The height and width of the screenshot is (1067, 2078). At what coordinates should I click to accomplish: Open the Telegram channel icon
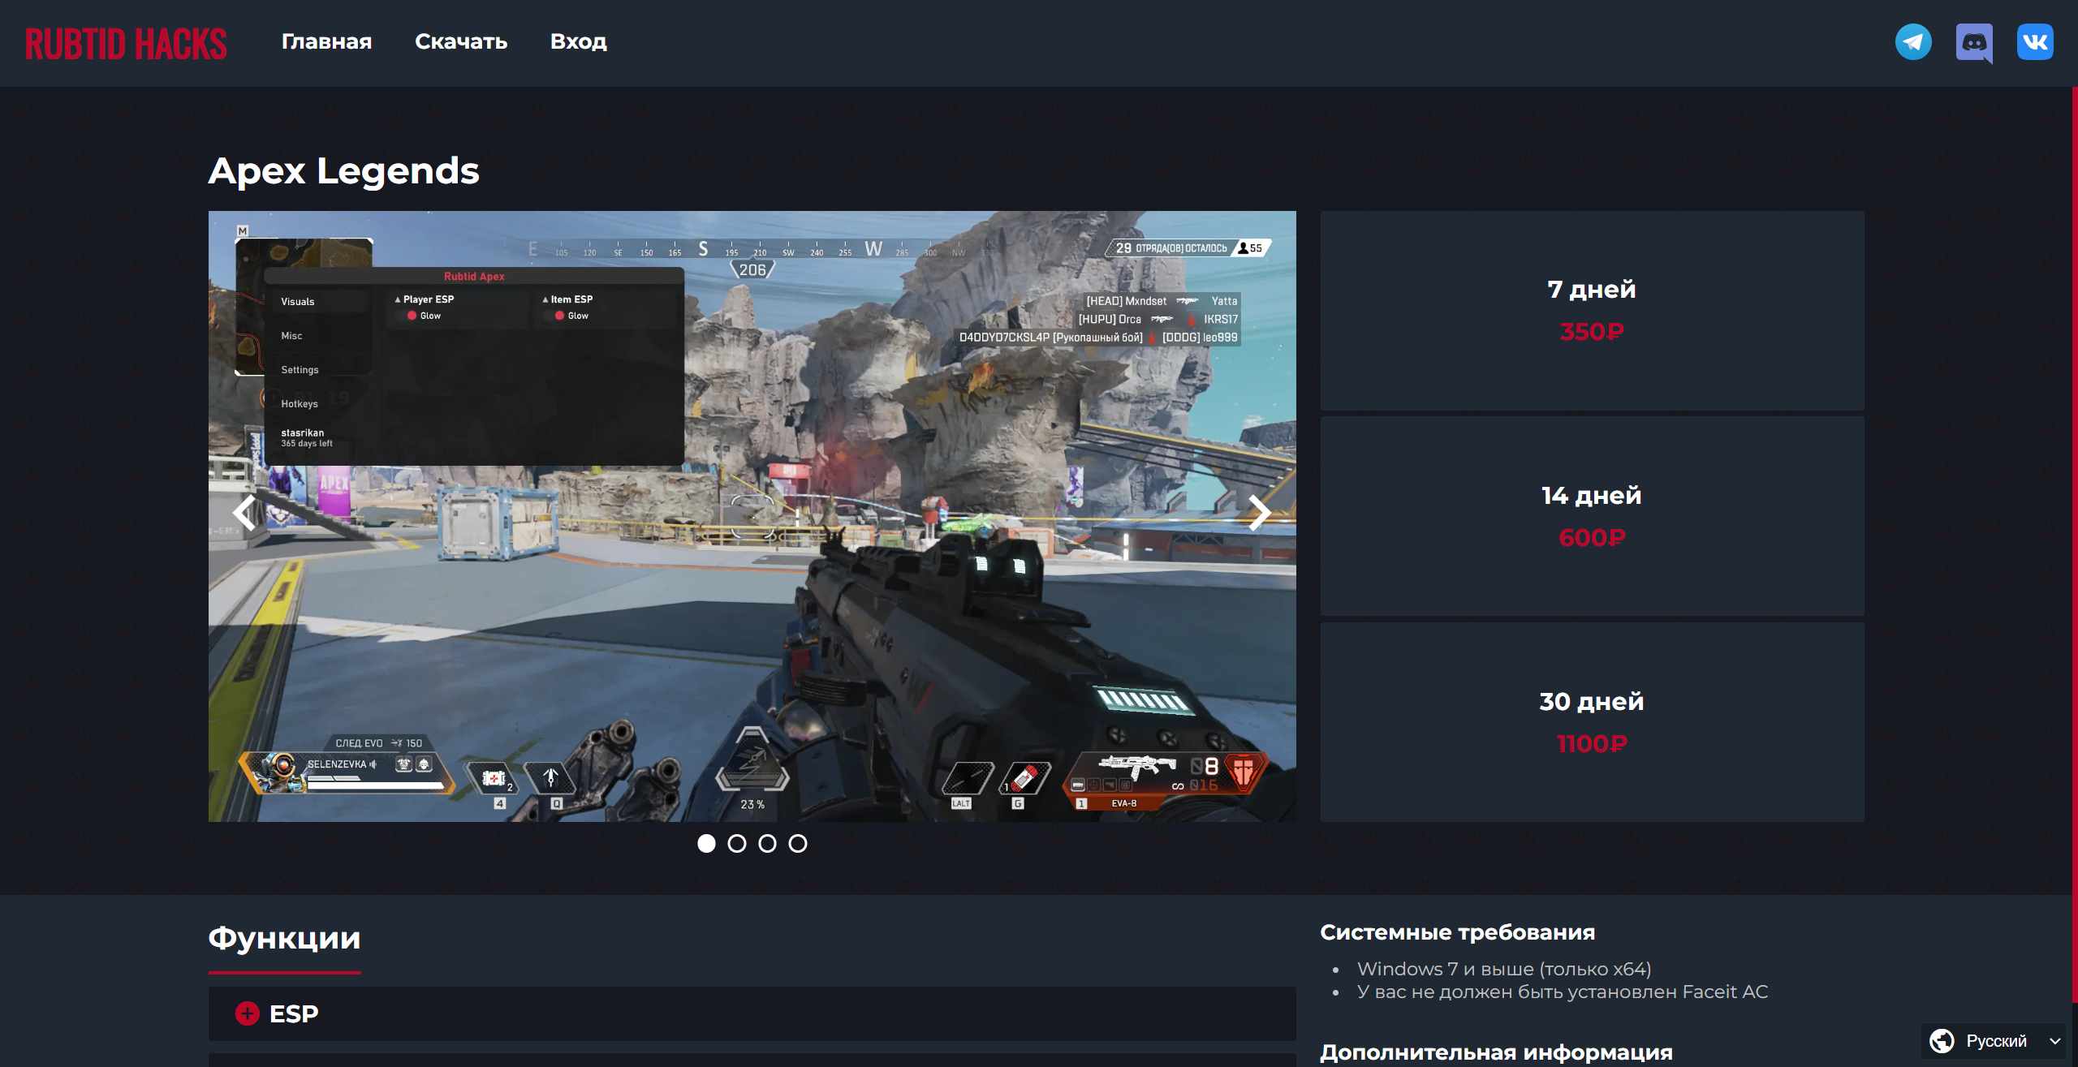[1913, 42]
